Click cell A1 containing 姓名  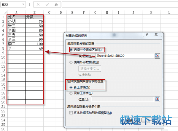(16, 17)
